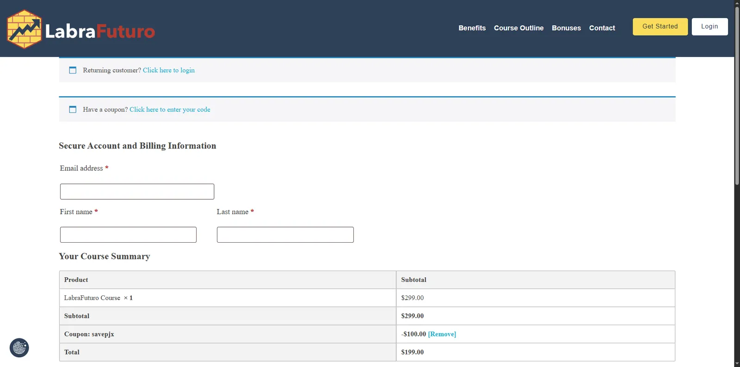The image size is (740, 367).
Task: Click the fingerprint cookie settings icon
Action: 19,348
